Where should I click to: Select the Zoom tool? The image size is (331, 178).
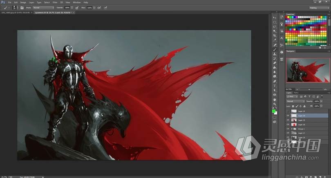coord(275,104)
